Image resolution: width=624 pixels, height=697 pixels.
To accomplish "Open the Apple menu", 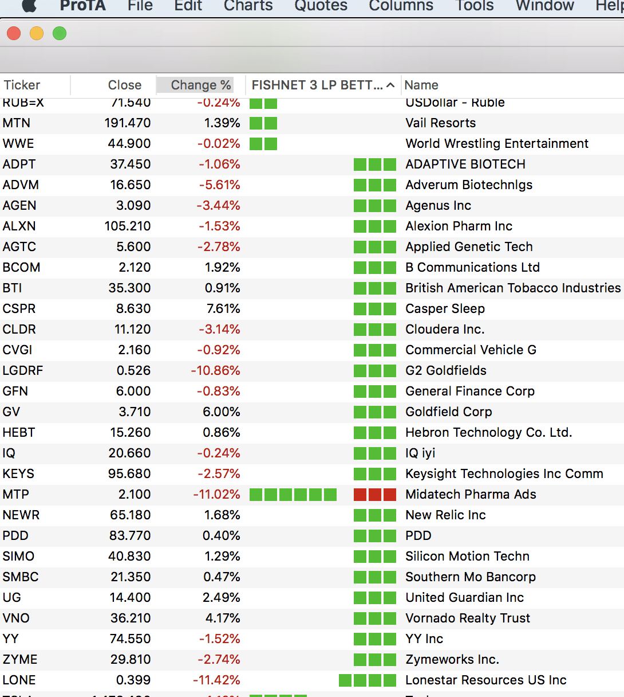I will (29, 5).
